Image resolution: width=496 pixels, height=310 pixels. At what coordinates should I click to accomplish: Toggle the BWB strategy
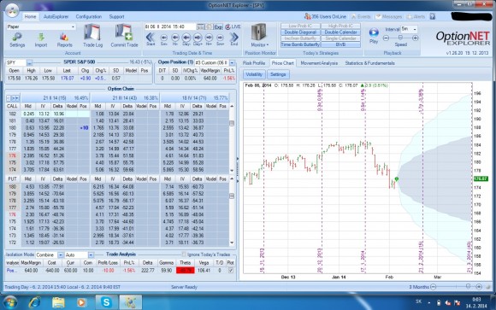pos(340,44)
